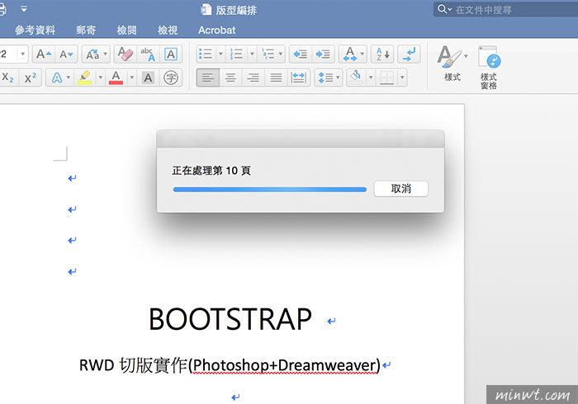Expand shading color dropdown arrow
Screen dimensions: 578x404
[371, 78]
